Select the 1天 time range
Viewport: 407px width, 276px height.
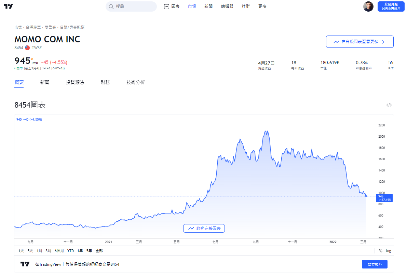point(21,251)
